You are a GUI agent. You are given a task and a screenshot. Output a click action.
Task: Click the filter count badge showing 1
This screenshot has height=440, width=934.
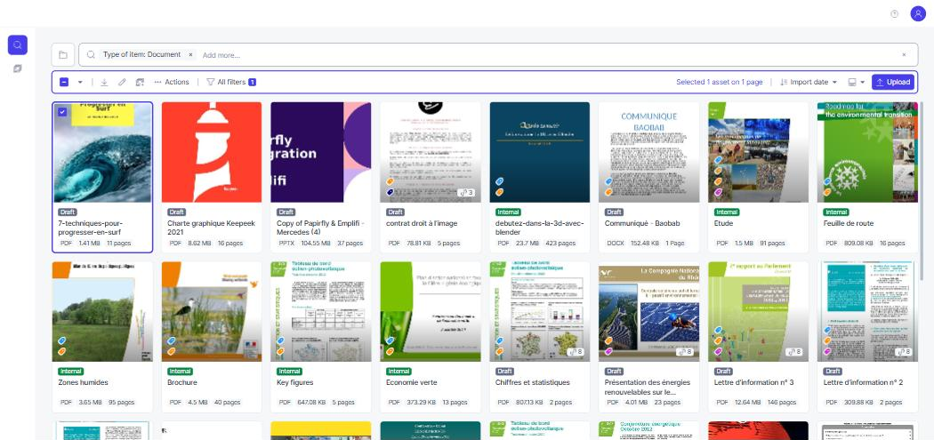252,82
